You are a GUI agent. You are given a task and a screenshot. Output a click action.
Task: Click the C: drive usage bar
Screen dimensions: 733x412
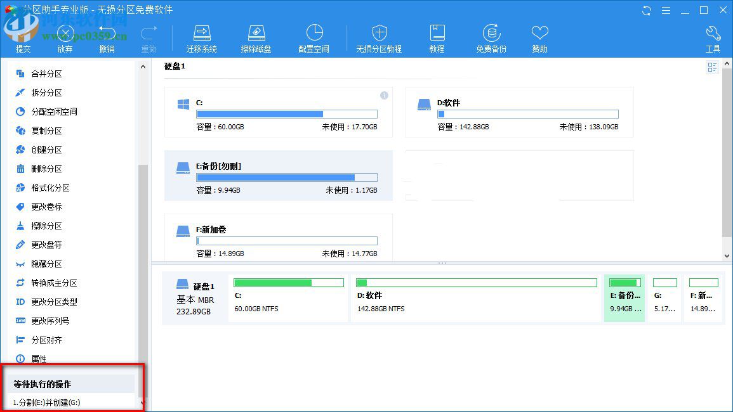click(x=287, y=114)
